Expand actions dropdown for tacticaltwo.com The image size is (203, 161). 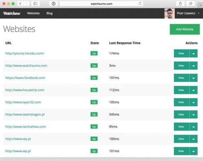[x=194, y=127]
